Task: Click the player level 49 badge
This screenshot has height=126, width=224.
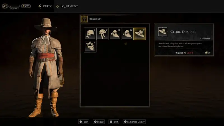Action: [5, 6]
